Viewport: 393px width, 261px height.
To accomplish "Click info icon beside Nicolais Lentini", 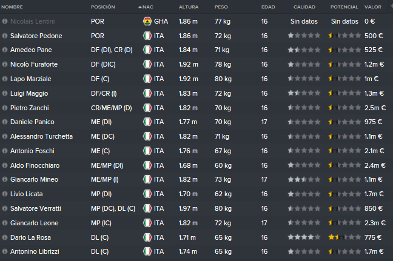I will (x=4, y=22).
